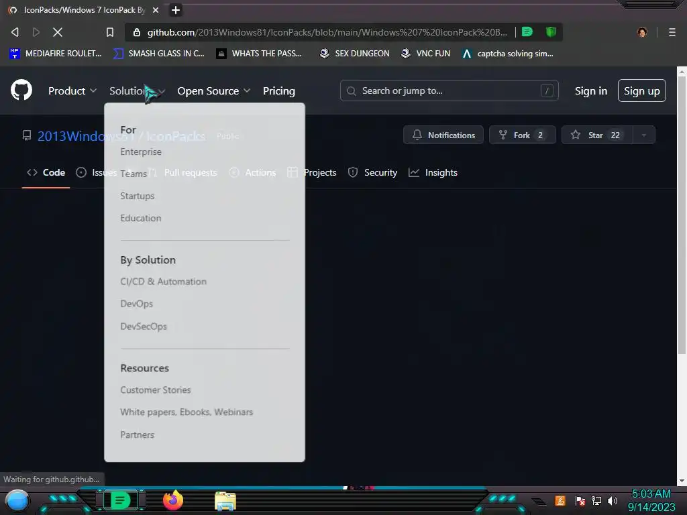Click the green shield extension icon
This screenshot has width=687, height=515.
coord(551,32)
